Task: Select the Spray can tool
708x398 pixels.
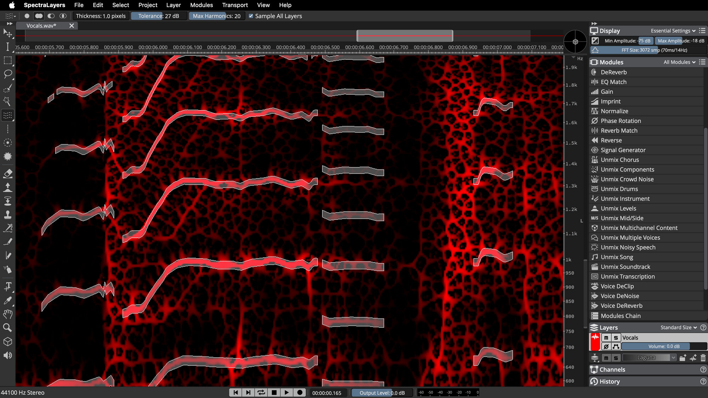Action: 7,270
